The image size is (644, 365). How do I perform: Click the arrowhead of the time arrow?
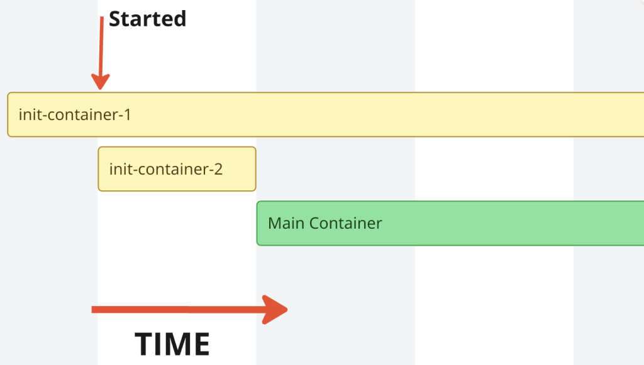275,309
